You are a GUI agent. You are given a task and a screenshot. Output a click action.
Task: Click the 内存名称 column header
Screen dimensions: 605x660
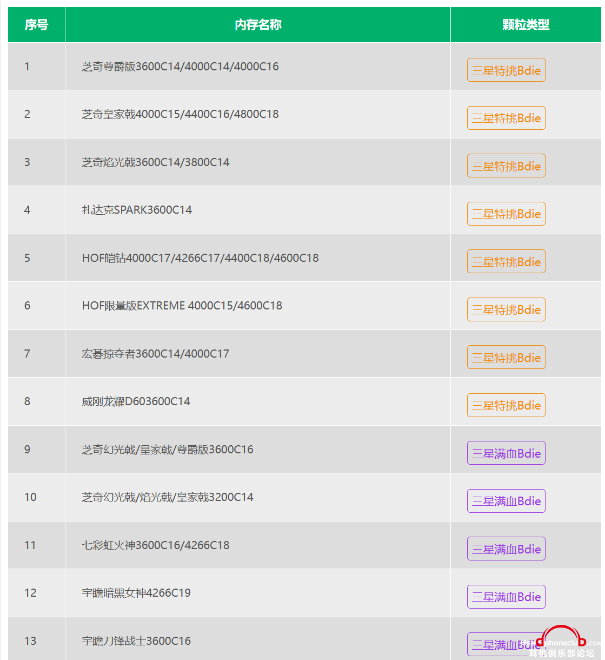pyautogui.click(x=258, y=25)
